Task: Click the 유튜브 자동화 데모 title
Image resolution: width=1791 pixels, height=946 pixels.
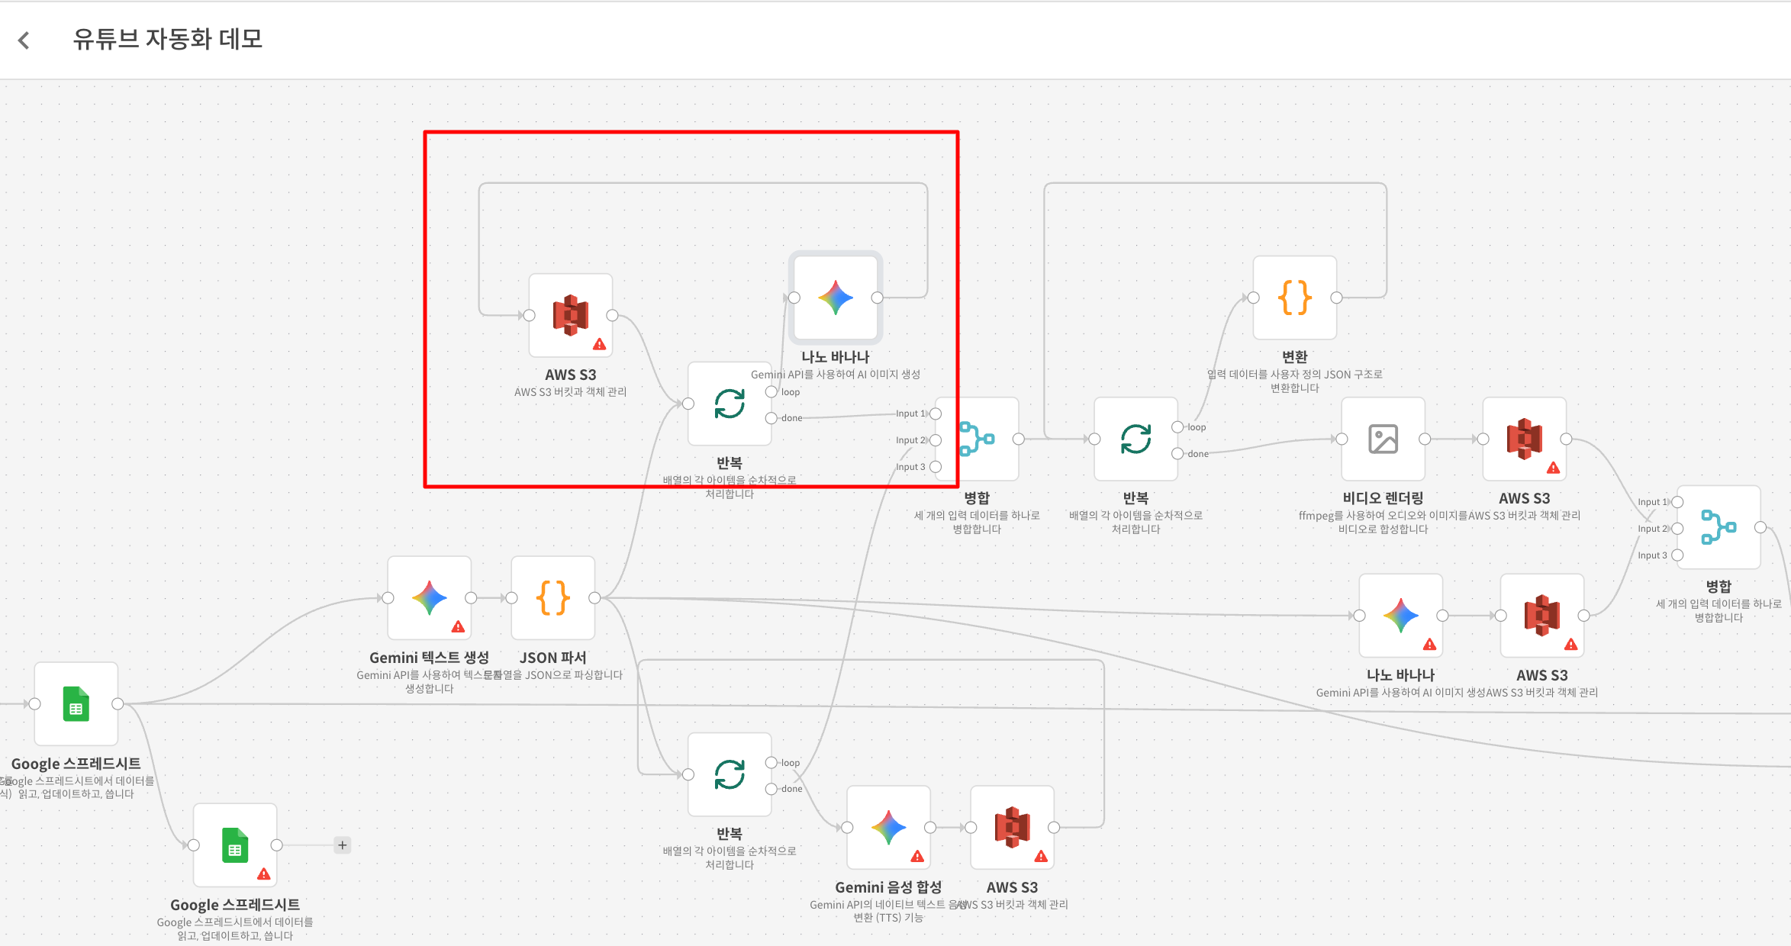Action: (167, 39)
